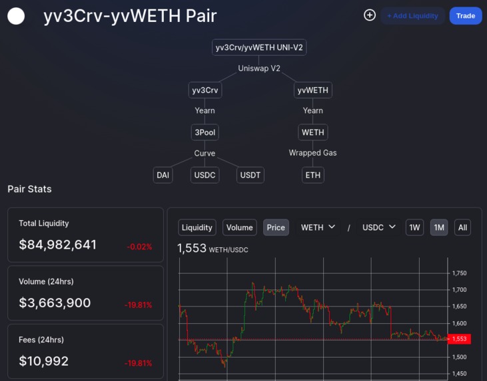Screen dimensions: 487x381
Task: Click Volume (24hrs) value $3,663,900
Action: pos(55,303)
